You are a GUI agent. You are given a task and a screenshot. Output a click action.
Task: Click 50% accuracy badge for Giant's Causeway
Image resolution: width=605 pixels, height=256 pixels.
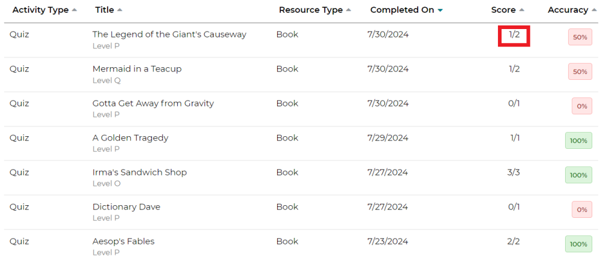tap(580, 37)
